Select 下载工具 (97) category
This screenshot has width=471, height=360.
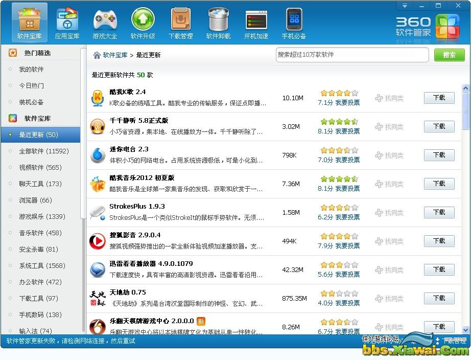click(38, 298)
